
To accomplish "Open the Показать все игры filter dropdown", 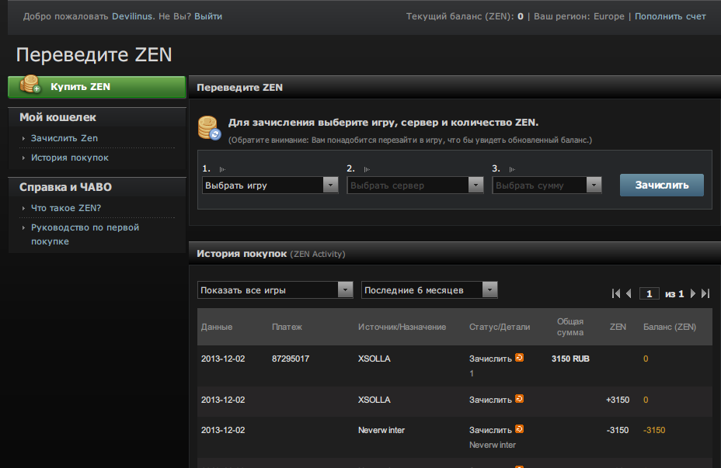I will coord(276,290).
